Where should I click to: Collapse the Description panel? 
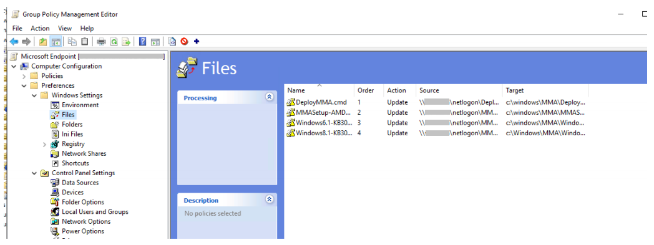point(269,199)
